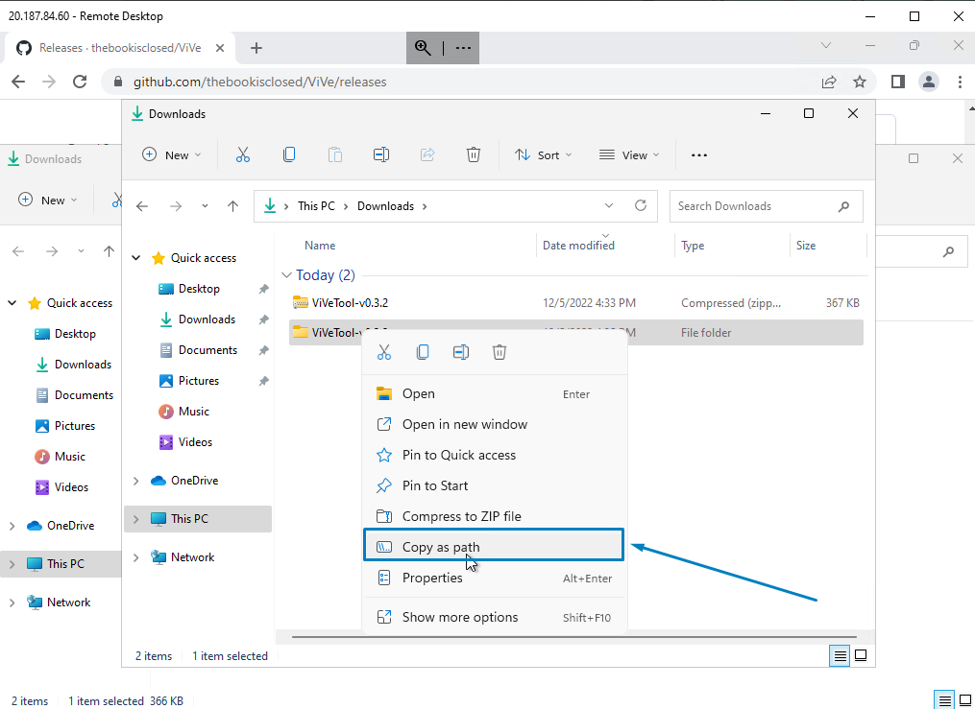Click the Search Downloads field

[x=767, y=206]
